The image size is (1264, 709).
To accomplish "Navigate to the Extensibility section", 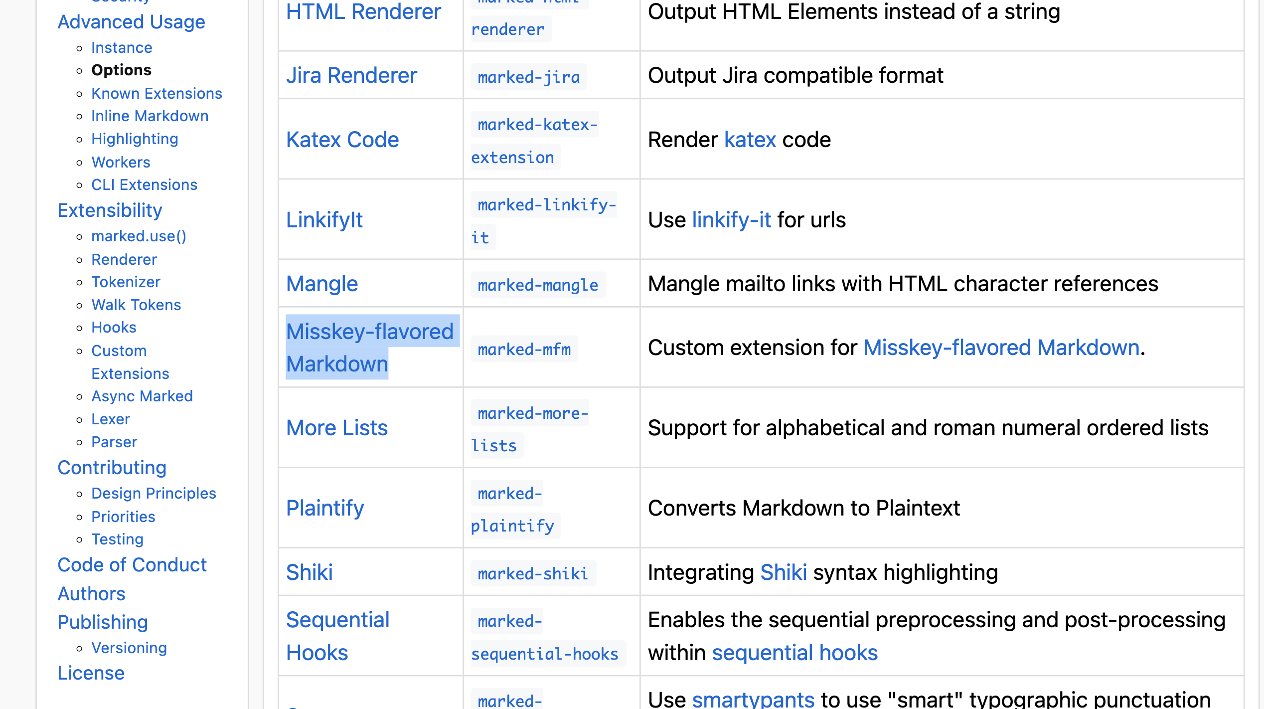I will 110,211.
